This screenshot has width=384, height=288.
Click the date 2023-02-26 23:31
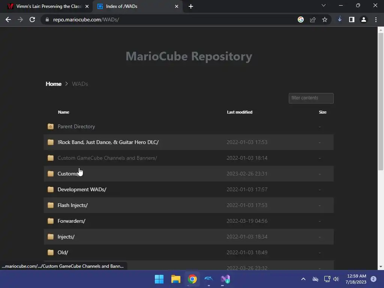247,174
